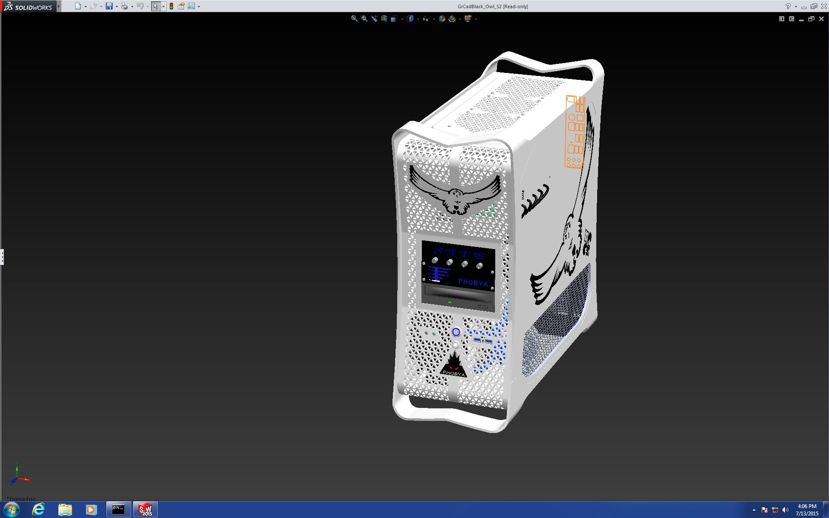Expand the collapsed left panel handle
829x518 pixels.
pyautogui.click(x=2, y=257)
